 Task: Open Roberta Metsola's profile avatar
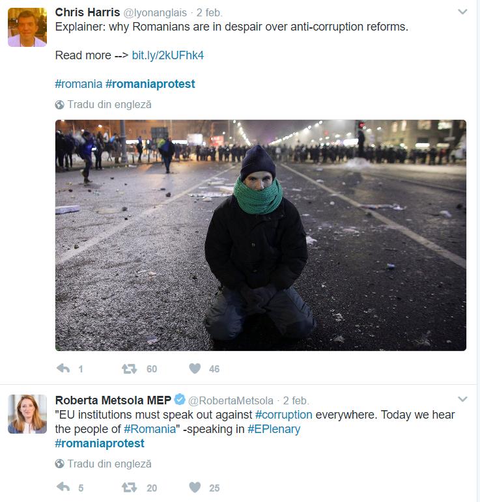(27, 414)
